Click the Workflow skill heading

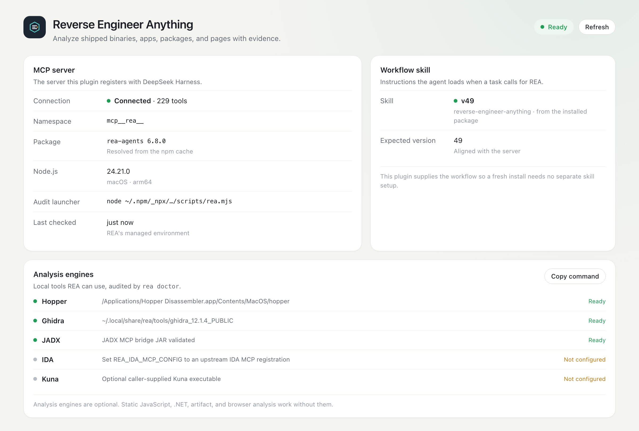pyautogui.click(x=405, y=70)
